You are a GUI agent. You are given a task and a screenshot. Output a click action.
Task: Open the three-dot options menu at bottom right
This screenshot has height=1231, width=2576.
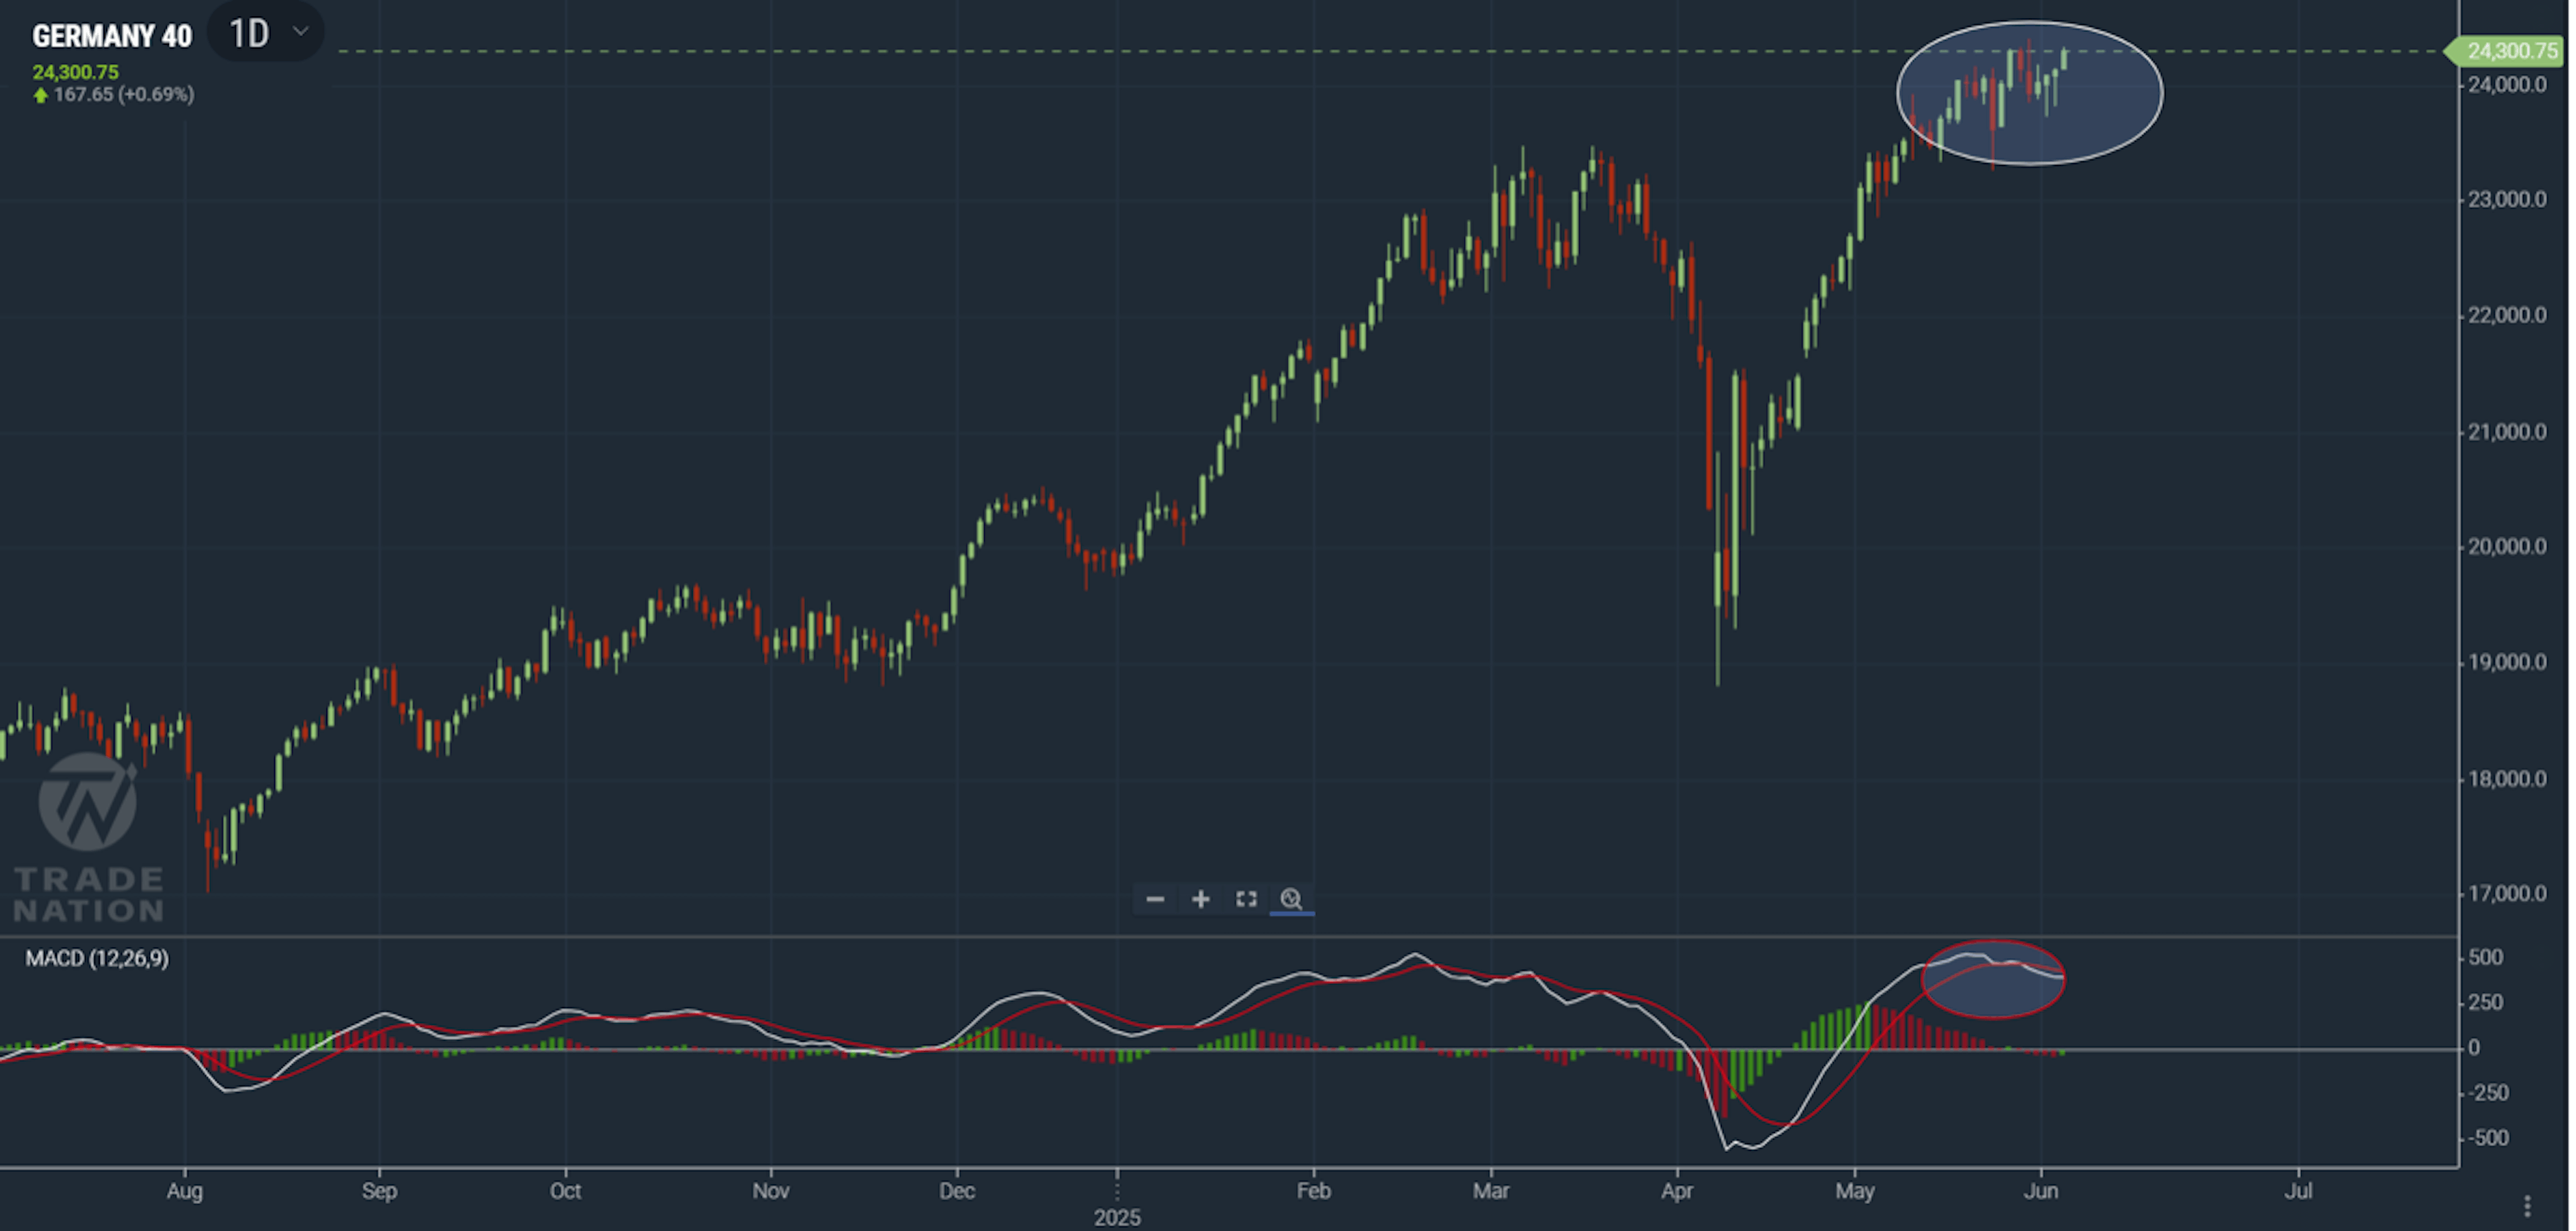(2526, 1205)
